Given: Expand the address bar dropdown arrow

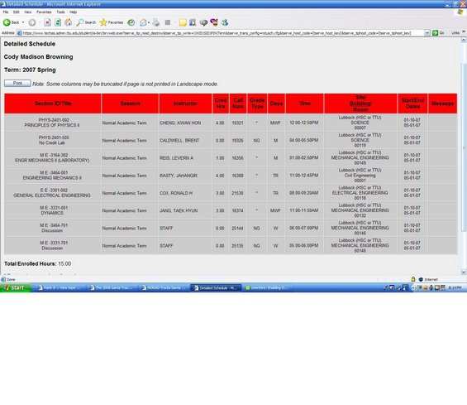Looking at the screenshot, I should 427,33.
